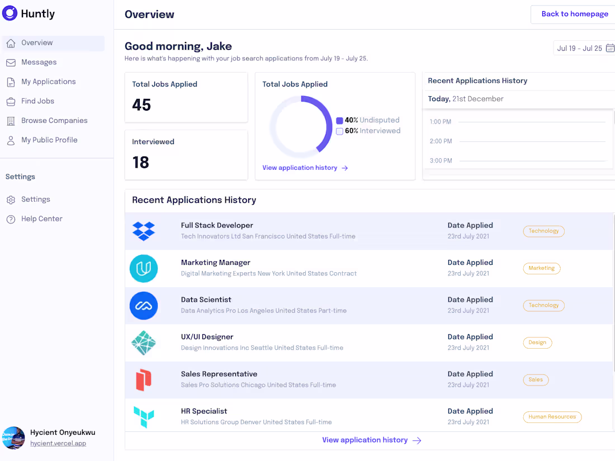Open Settings via the gear icon
This screenshot has width=615, height=461.
11,199
